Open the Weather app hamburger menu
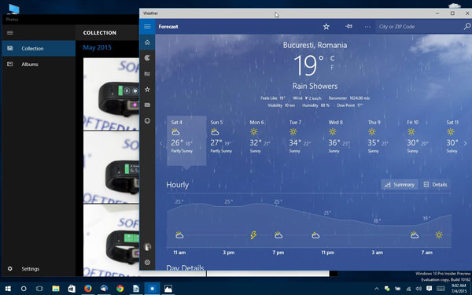Image resolution: width=472 pixels, height=295 pixels. [147, 27]
